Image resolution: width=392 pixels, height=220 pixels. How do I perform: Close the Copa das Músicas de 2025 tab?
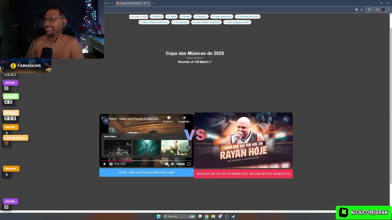[x=149, y=3]
